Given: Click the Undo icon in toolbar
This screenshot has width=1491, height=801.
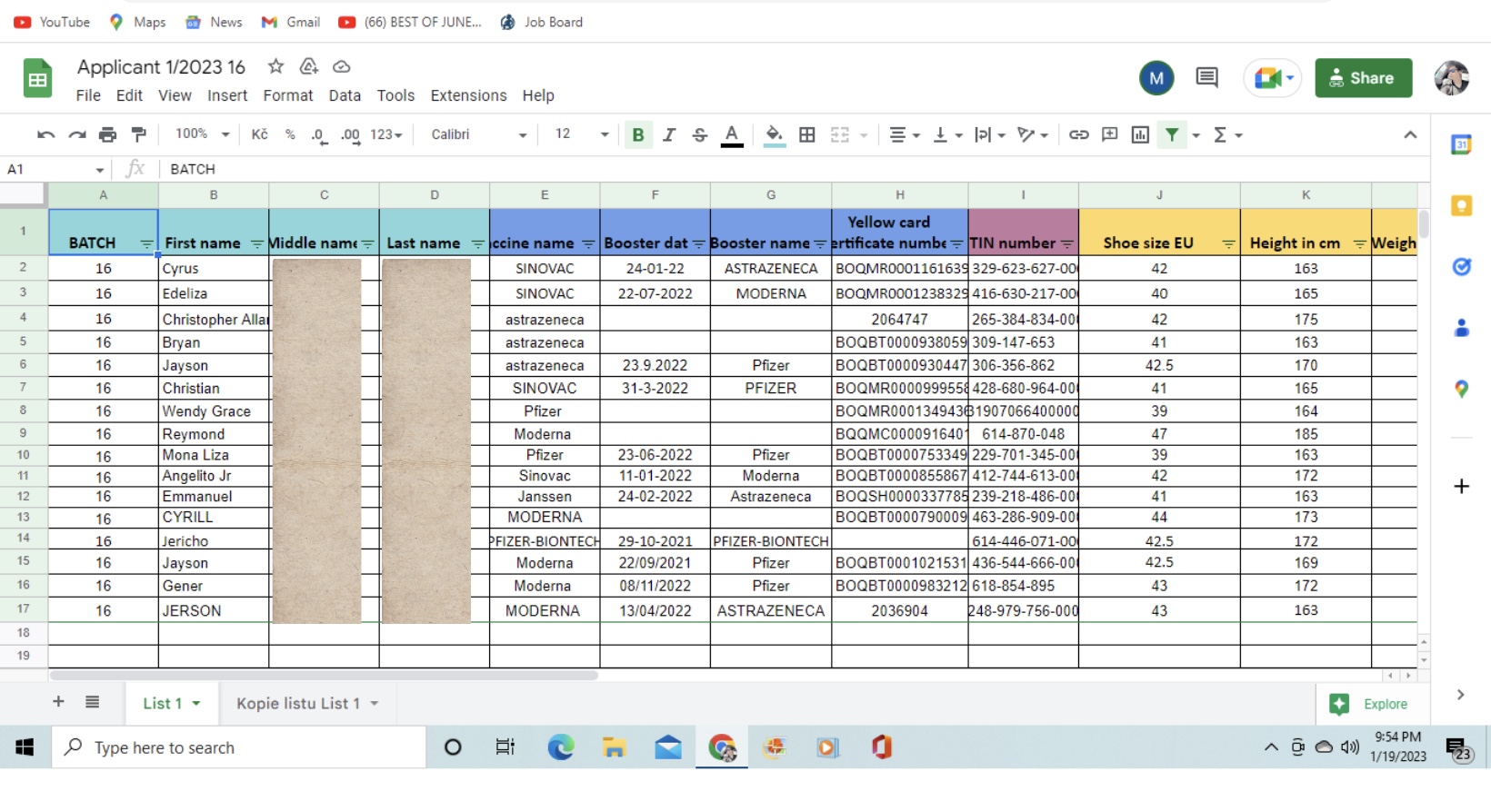Looking at the screenshot, I should coord(45,134).
